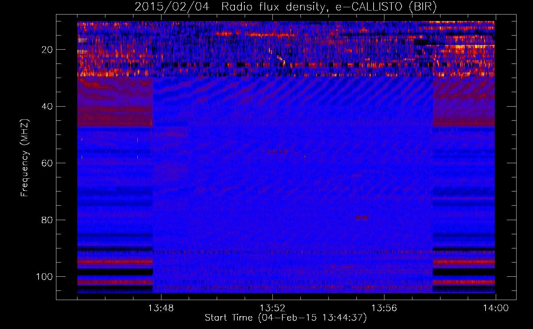Click the '100' frequency tick label
The height and width of the screenshot is (329, 533).
pos(44,277)
